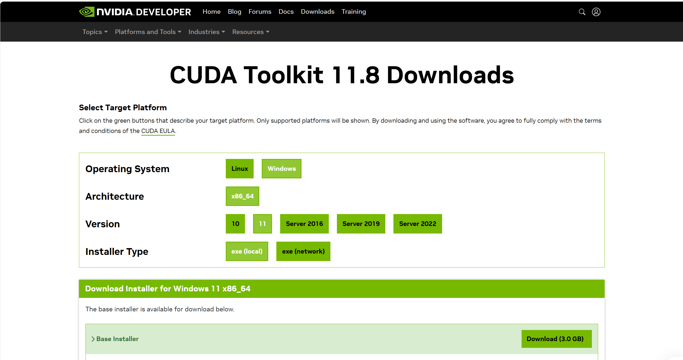The image size is (683, 360).
Task: Click 'The base installer is available' text
Action: [x=160, y=309]
